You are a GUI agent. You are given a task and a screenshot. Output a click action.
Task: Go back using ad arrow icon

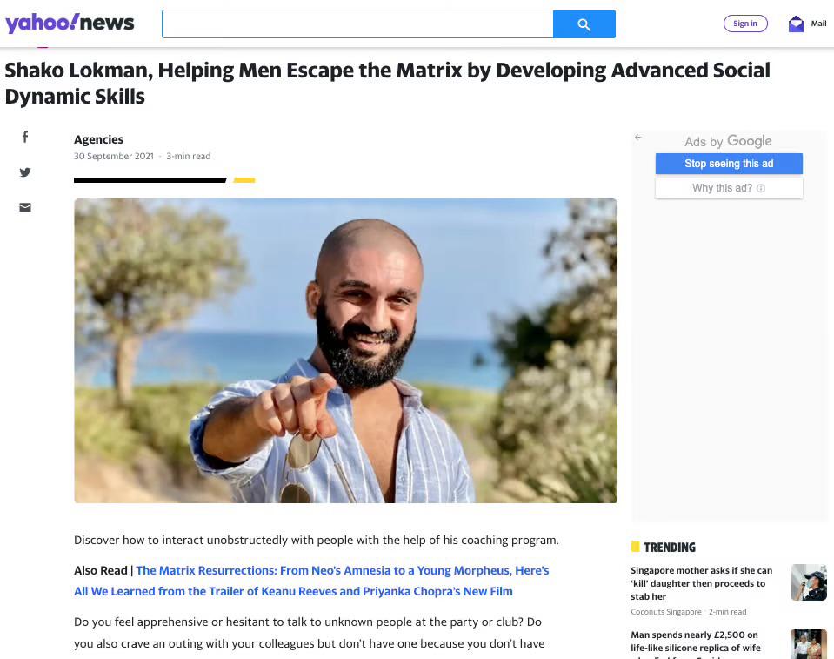tap(637, 138)
